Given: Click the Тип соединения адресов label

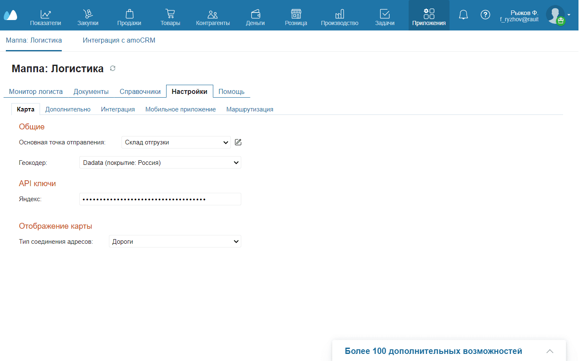Looking at the screenshot, I should 56,241.
